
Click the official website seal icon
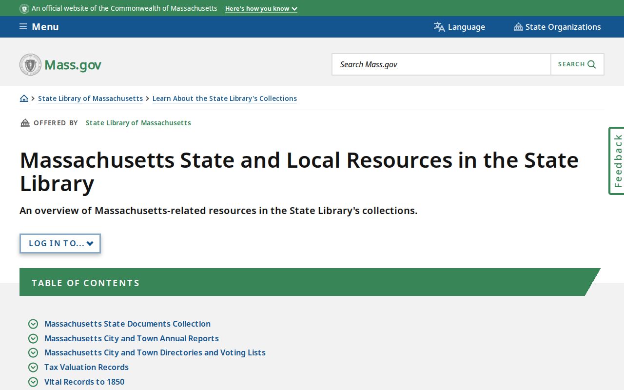click(24, 9)
